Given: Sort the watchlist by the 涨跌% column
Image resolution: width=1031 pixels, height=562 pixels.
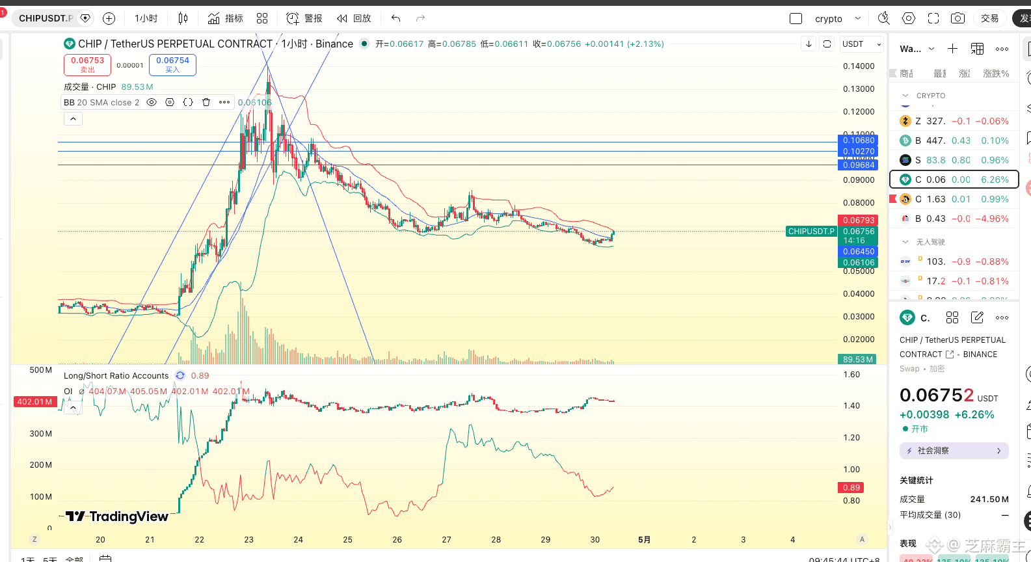Looking at the screenshot, I should click(996, 74).
